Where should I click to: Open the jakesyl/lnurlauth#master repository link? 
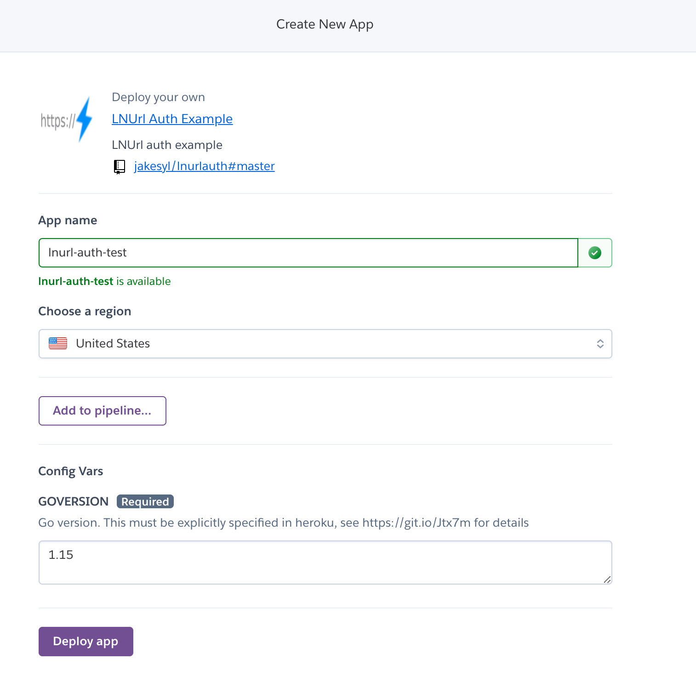(204, 166)
